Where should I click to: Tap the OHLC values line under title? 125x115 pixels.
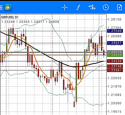[x=30, y=22]
